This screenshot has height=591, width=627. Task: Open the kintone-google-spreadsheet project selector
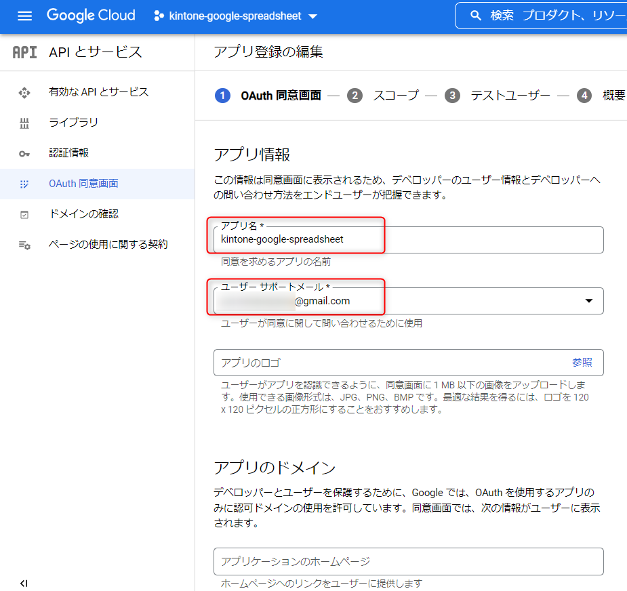[x=235, y=16]
